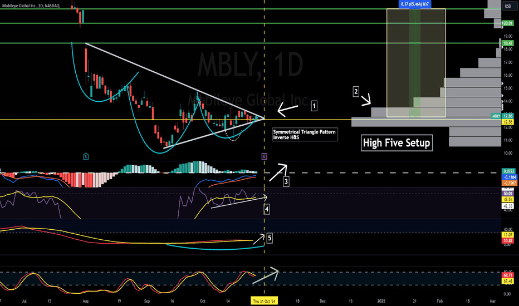Click the Aug label on the time axis
The image size is (519, 306).
pos(86,301)
